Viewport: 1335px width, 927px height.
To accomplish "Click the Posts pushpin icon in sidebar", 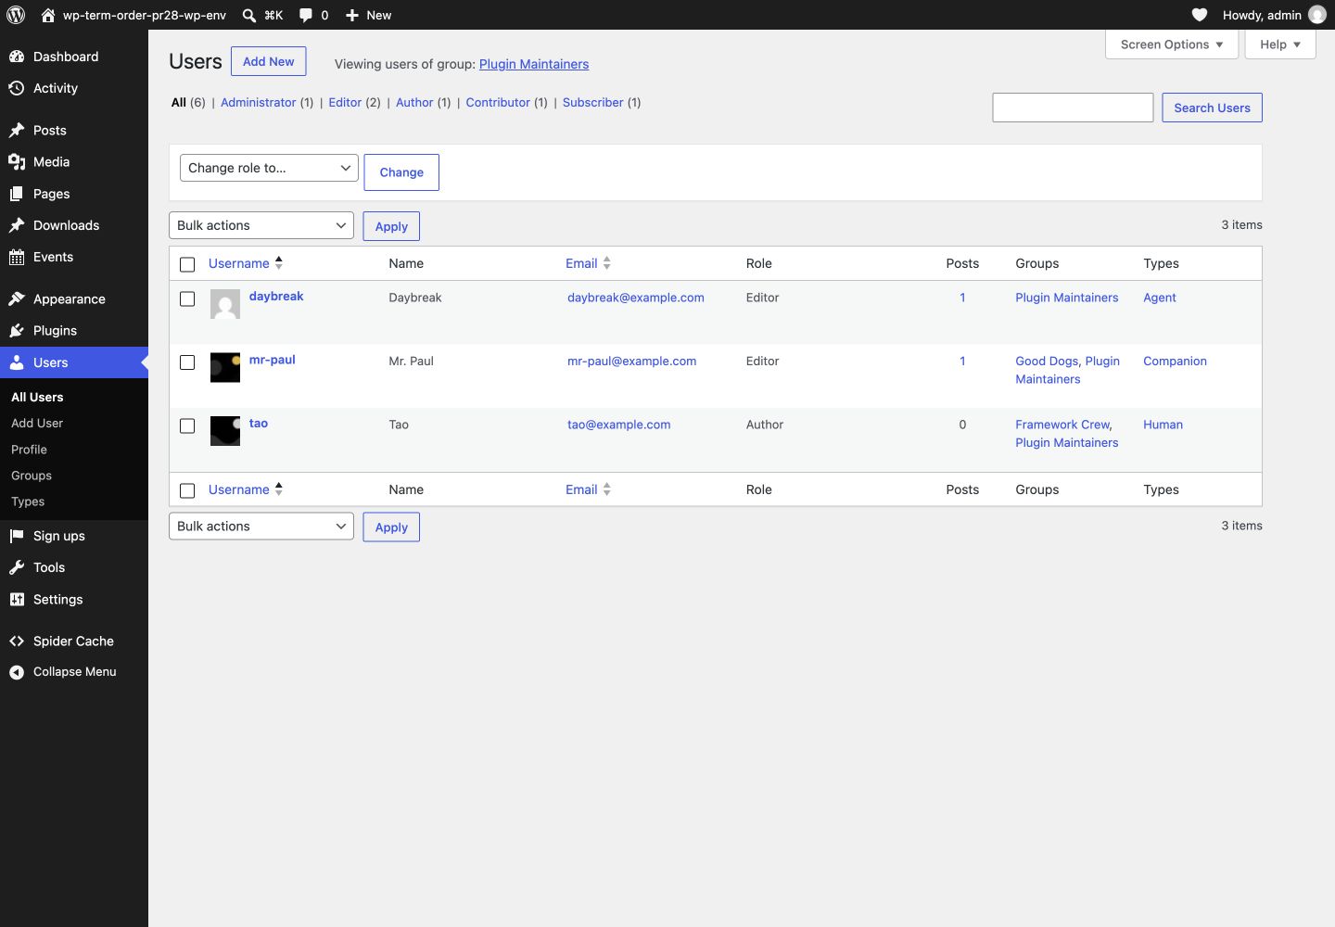I will [17, 130].
